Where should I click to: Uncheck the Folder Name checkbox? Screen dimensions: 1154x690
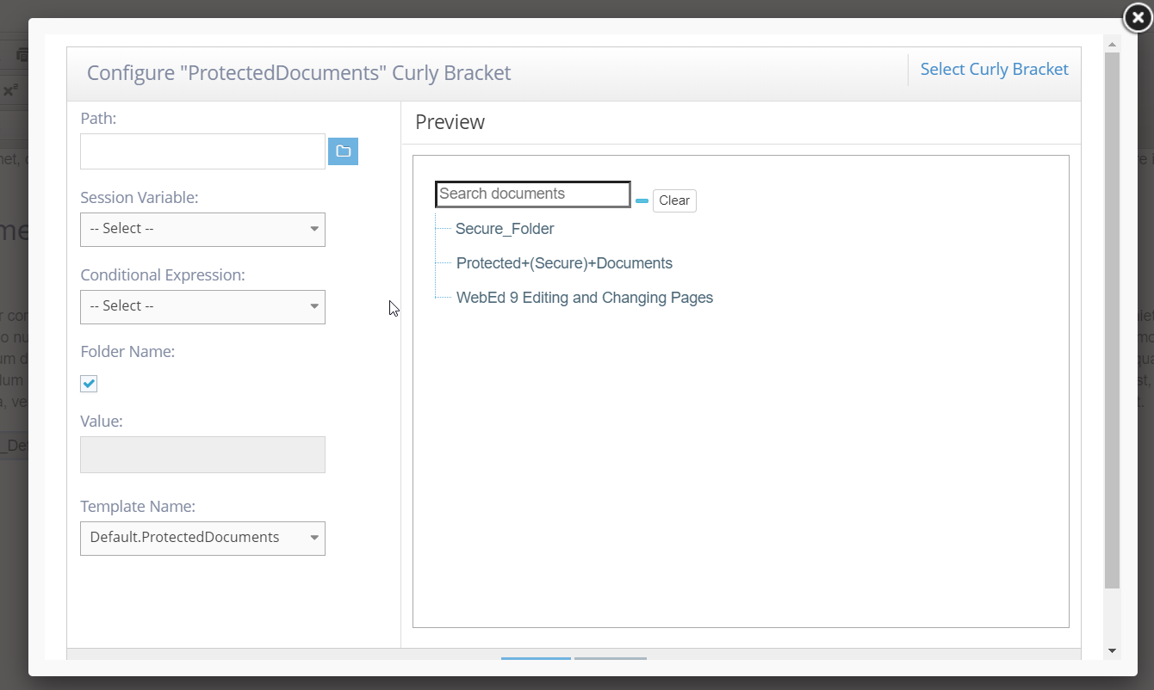(x=89, y=384)
